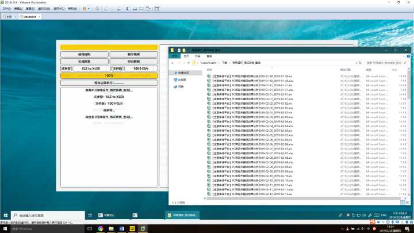Click the ENG language indicator in guest tray
The width and height of the screenshot is (414, 233).
[384, 215]
